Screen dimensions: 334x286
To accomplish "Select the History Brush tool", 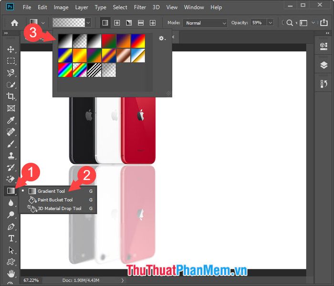I will [11, 167].
